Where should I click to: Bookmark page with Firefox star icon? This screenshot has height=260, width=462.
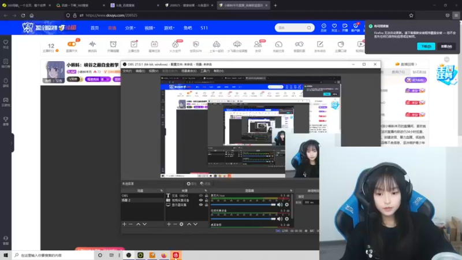click(x=411, y=16)
